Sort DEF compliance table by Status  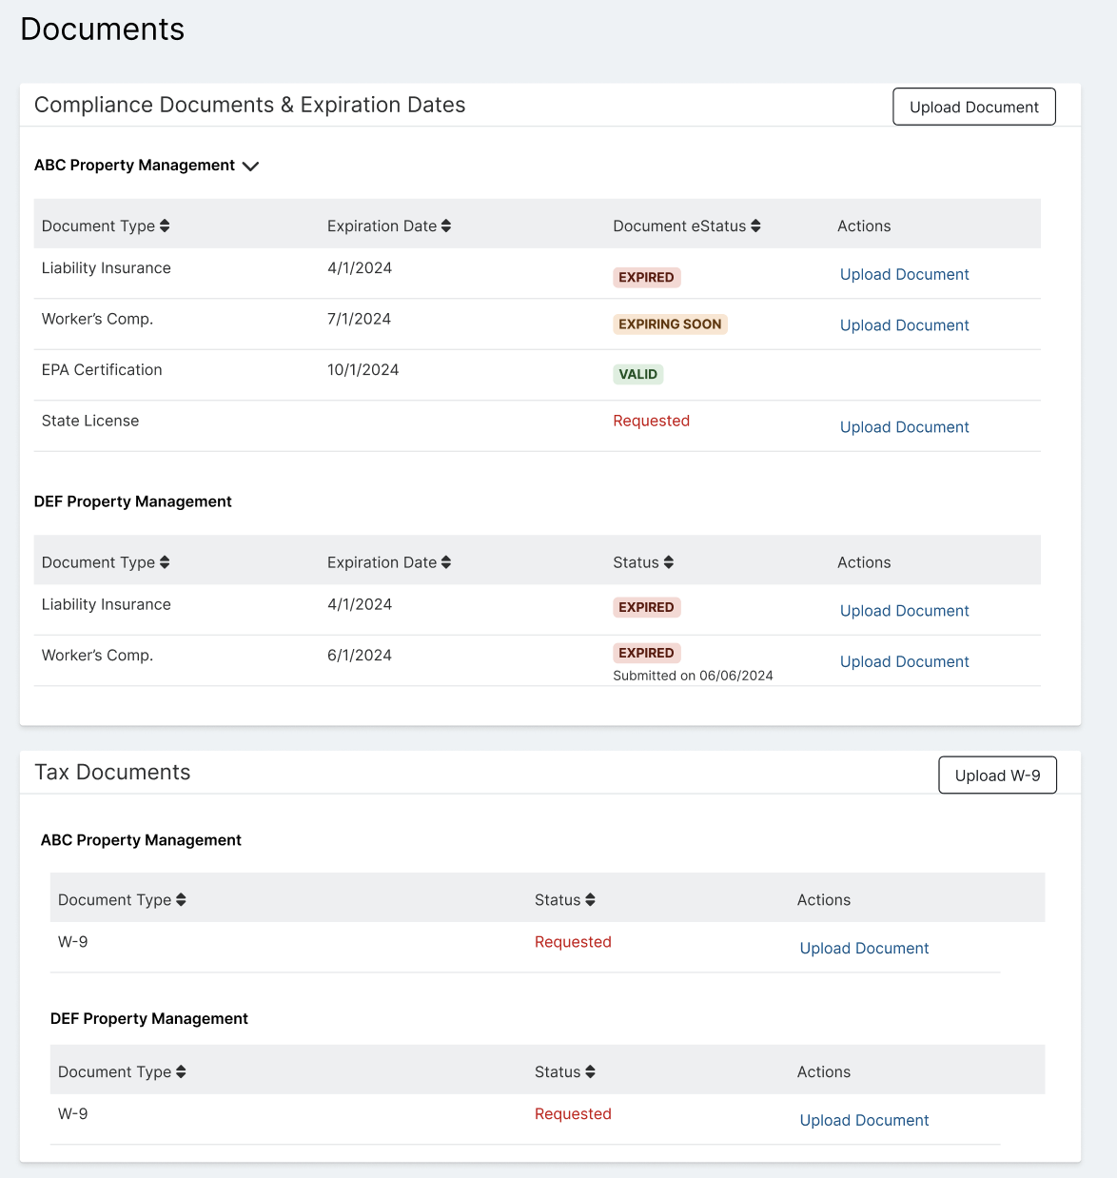pos(669,562)
